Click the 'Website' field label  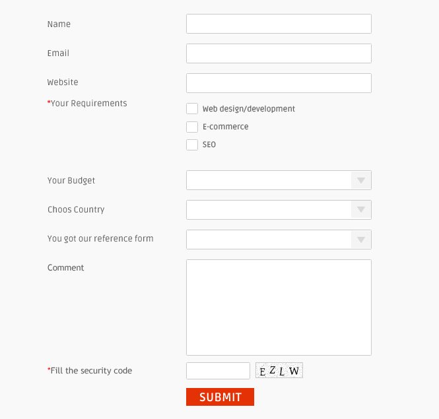coord(63,82)
